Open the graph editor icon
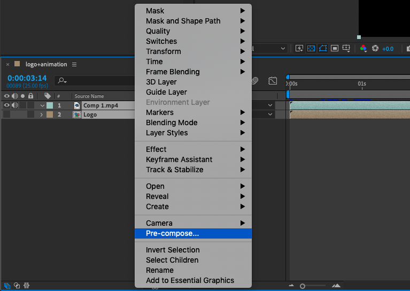The height and width of the screenshot is (291, 410). coord(273,80)
